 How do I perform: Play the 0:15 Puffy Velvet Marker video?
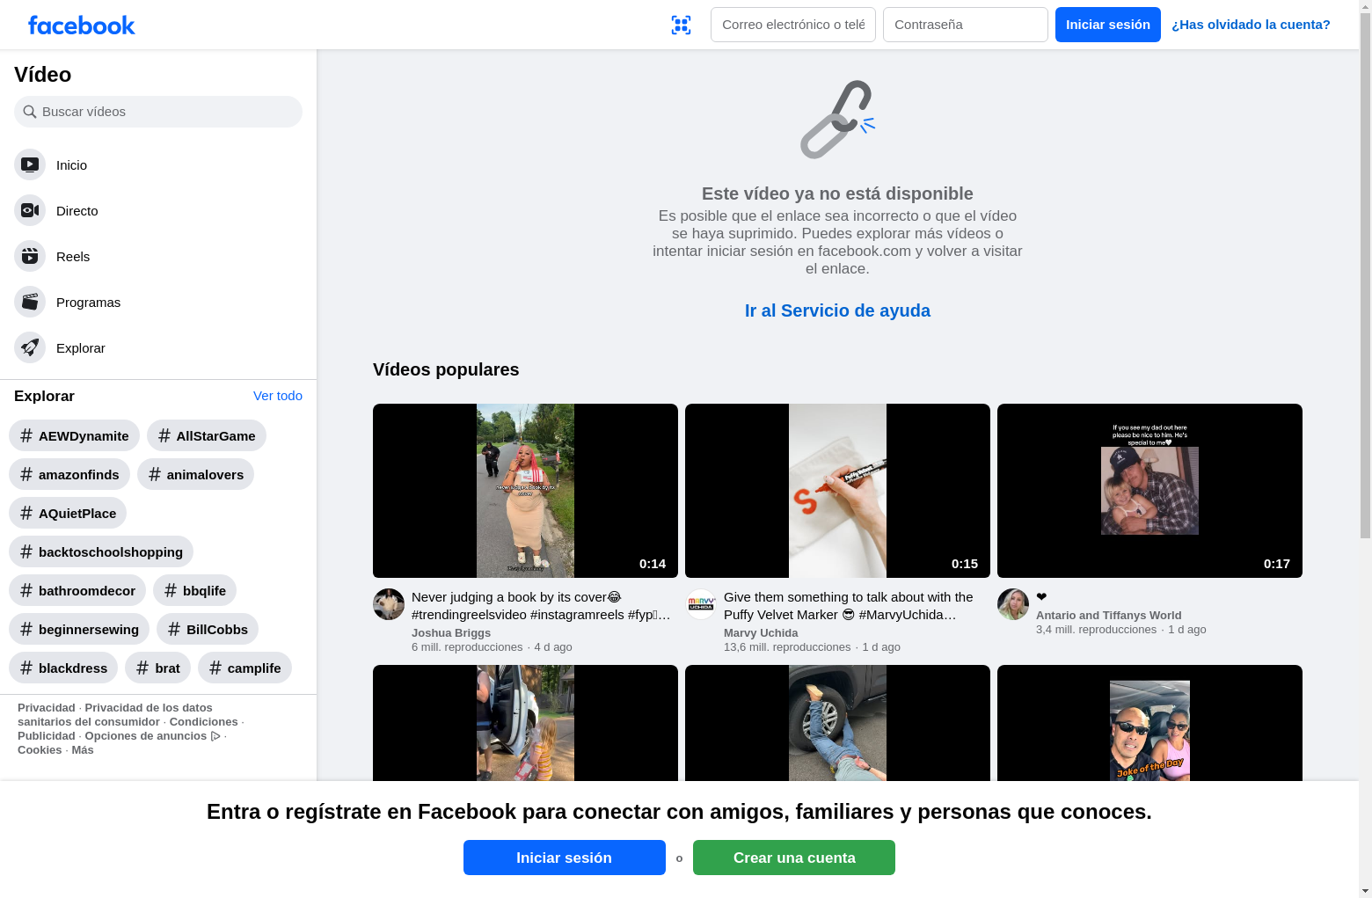[837, 491]
